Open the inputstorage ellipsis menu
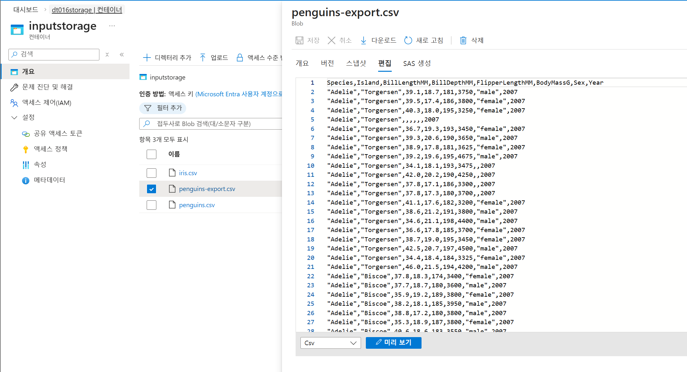 tap(112, 26)
